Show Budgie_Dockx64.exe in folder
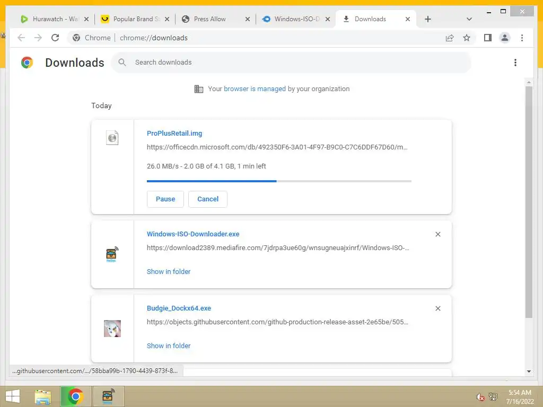 pos(169,346)
